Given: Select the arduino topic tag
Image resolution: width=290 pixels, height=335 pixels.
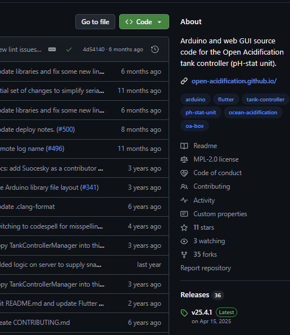Looking at the screenshot, I should [x=196, y=99].
